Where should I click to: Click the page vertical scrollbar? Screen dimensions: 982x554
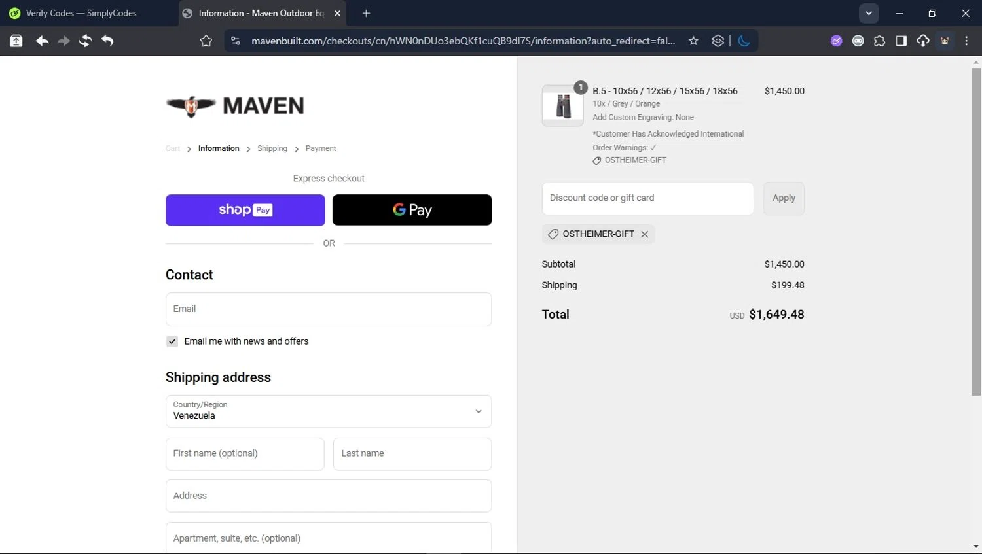[x=976, y=232]
